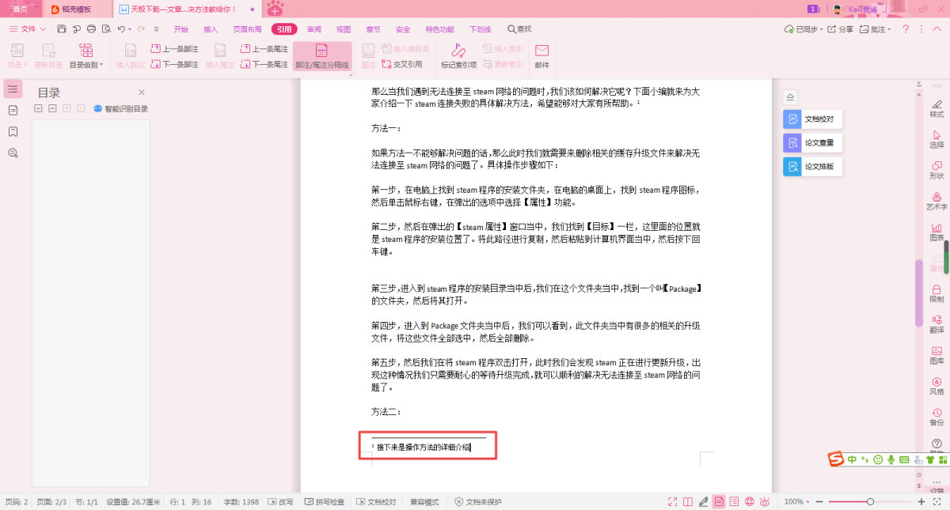The height and width of the screenshot is (510, 950).
Task: Open the 100% zoom level dropdown
Action: tap(796, 502)
